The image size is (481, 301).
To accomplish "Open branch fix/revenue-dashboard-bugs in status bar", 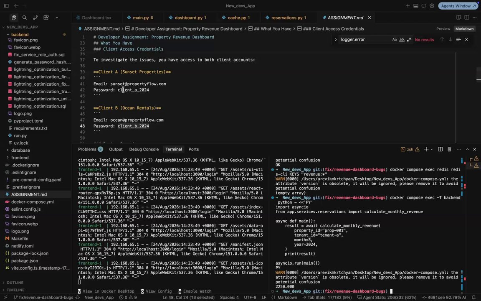I will [43, 297].
